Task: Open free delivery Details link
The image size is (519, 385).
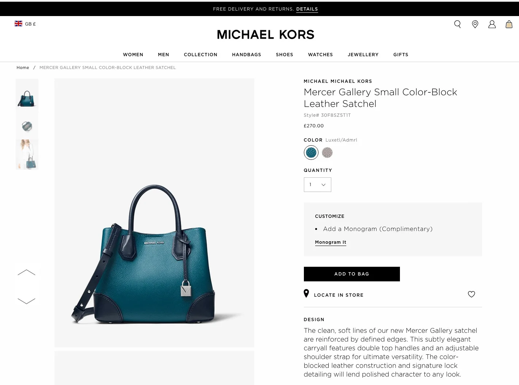Action: coord(307,9)
